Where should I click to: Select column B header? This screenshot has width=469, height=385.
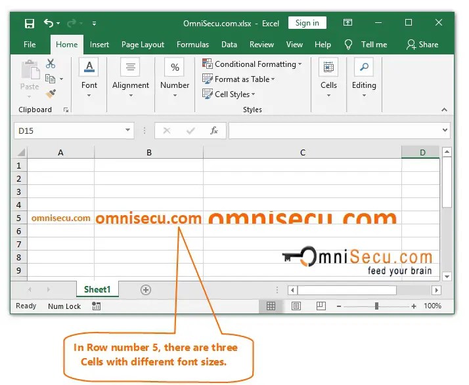pyautogui.click(x=149, y=153)
